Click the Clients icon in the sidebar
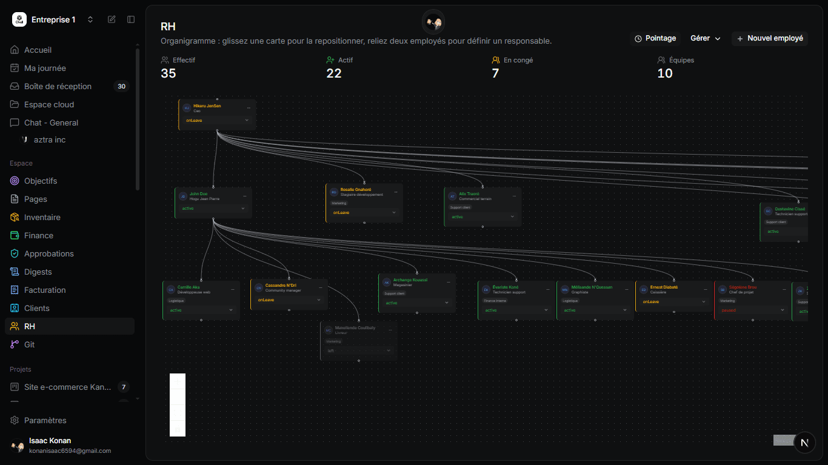The width and height of the screenshot is (828, 465). click(15, 308)
